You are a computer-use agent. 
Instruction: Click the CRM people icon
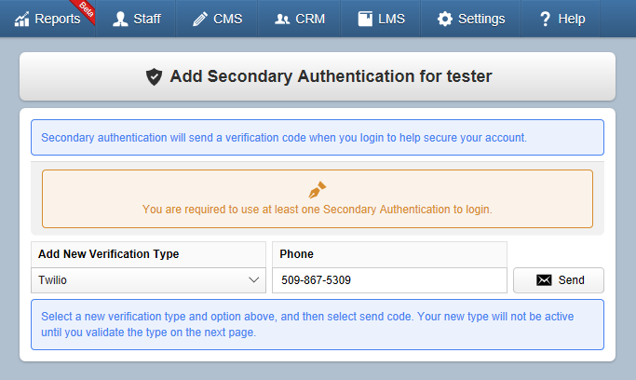[282, 19]
